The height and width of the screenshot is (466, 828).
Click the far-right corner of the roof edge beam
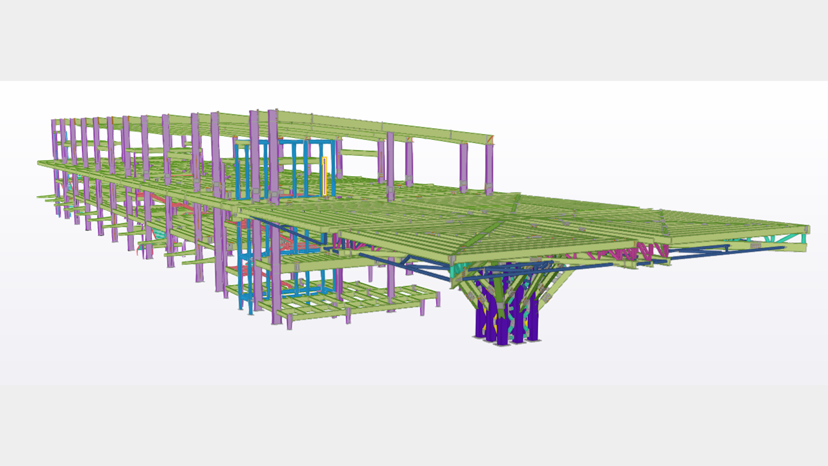(806, 230)
